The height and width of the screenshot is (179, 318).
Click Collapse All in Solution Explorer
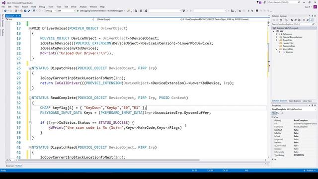(296, 20)
